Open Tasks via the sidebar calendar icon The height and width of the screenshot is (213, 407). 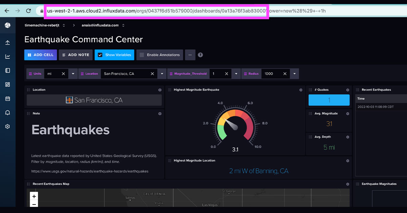point(7,98)
